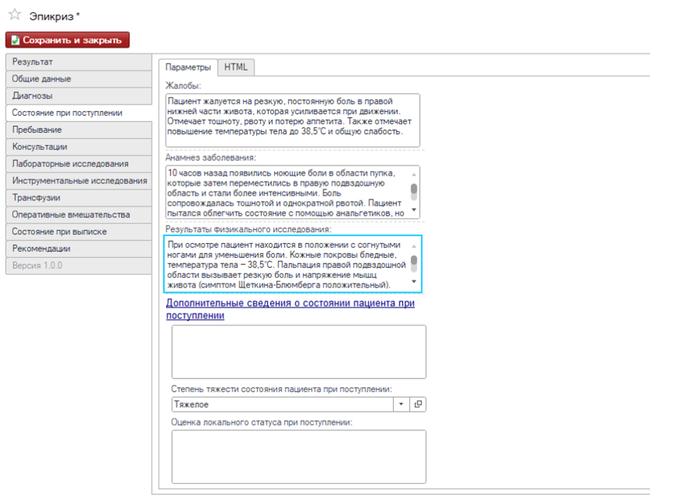Open the Консультации section
Viewport: 673px width, 502px height.
79,147
